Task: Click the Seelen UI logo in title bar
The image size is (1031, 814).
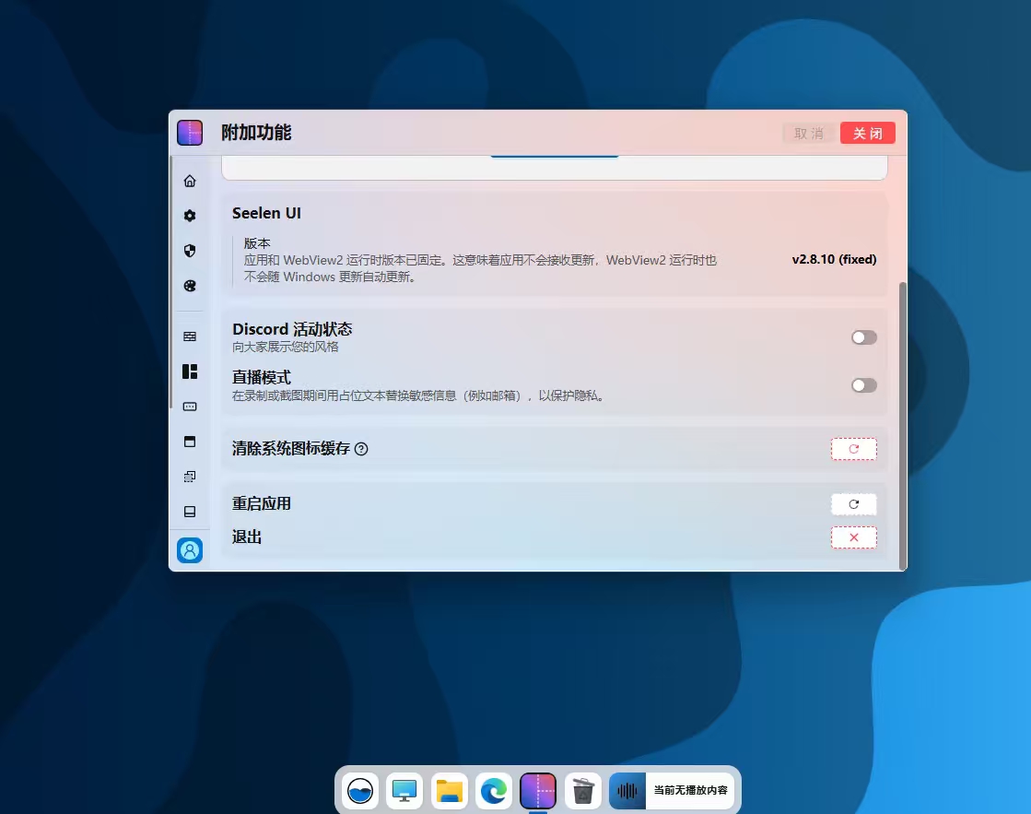Action: click(x=190, y=132)
